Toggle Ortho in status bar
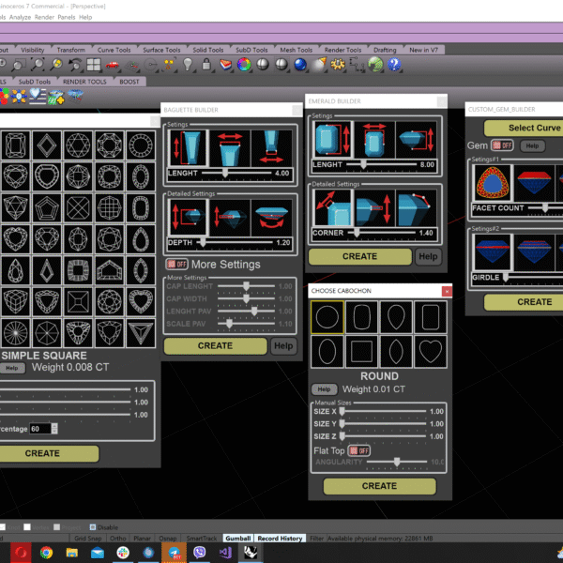 click(x=118, y=539)
